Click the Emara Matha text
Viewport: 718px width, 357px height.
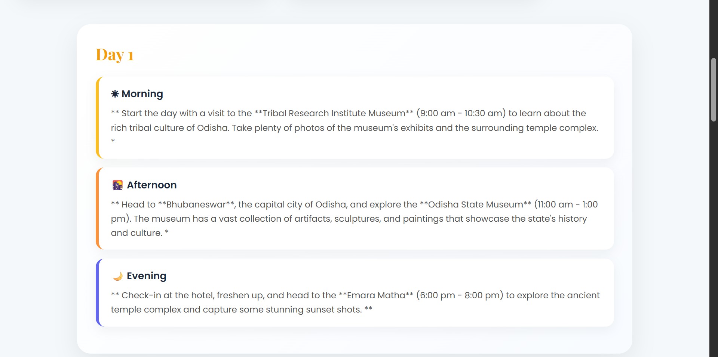click(376, 295)
